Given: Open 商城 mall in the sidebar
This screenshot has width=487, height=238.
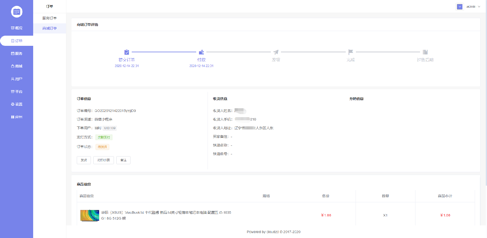Looking at the screenshot, I should [x=17, y=66].
